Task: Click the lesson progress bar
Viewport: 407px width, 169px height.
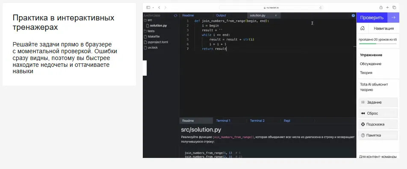Action: pyautogui.click(x=378, y=44)
